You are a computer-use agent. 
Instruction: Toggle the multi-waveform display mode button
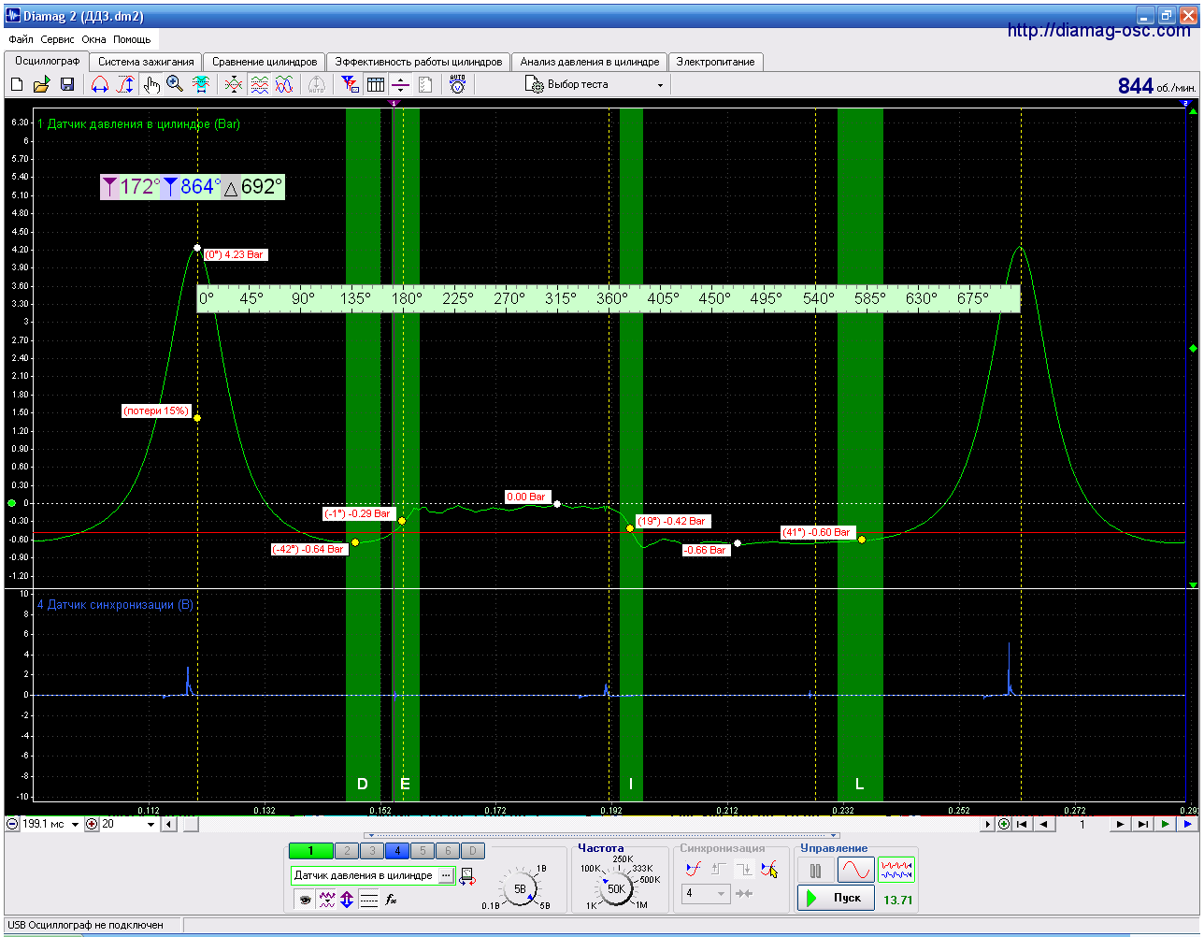[896, 871]
